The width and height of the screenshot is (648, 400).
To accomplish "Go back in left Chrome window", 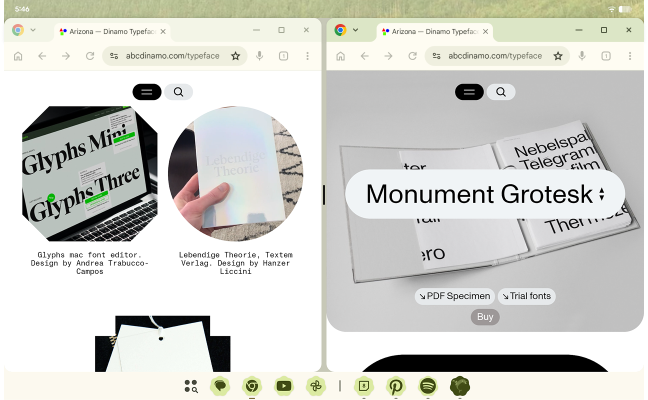I will pyautogui.click(x=42, y=56).
